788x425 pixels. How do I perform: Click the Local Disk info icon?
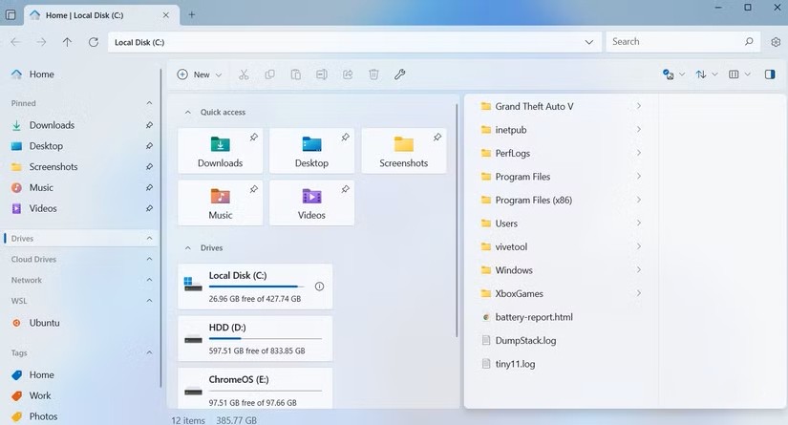click(319, 287)
